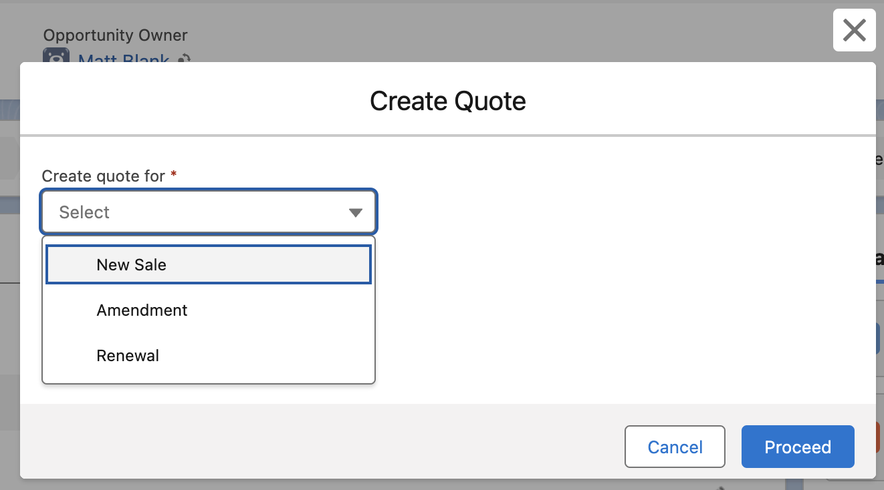Cancel the Create Quote dialog

point(675,447)
